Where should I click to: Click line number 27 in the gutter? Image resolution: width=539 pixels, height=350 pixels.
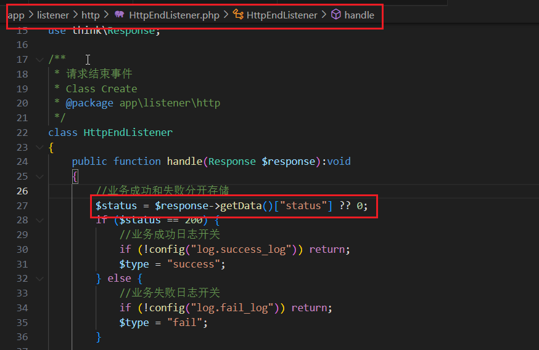(22, 205)
